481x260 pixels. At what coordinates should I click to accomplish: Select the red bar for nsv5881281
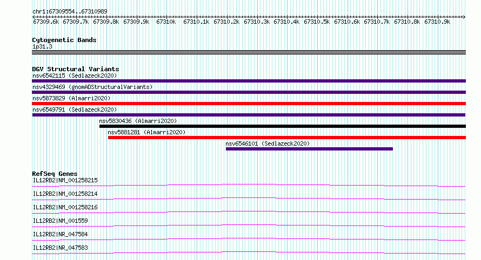(x=287, y=138)
